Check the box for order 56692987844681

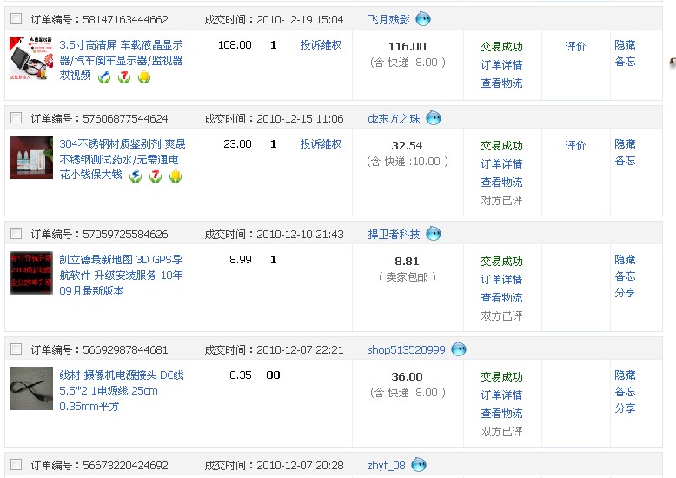pyautogui.click(x=16, y=349)
